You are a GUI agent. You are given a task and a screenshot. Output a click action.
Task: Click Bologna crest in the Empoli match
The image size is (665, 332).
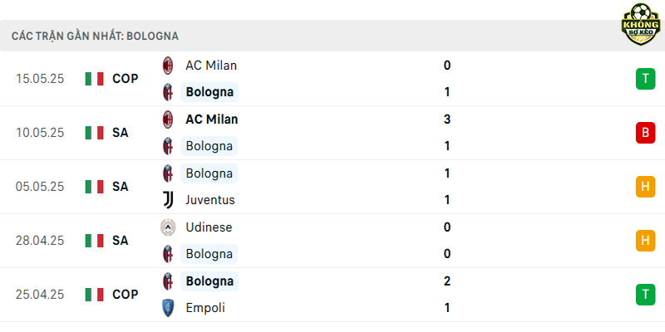(168, 281)
